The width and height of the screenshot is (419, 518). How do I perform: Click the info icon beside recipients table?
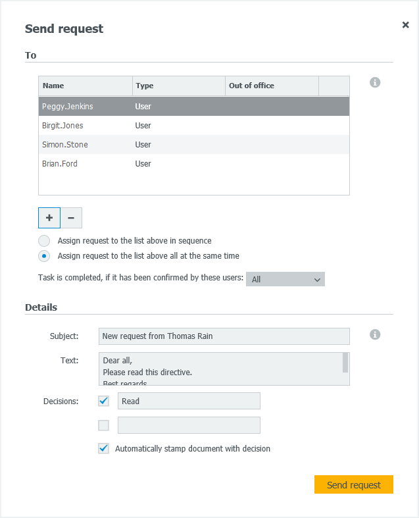[x=375, y=82]
